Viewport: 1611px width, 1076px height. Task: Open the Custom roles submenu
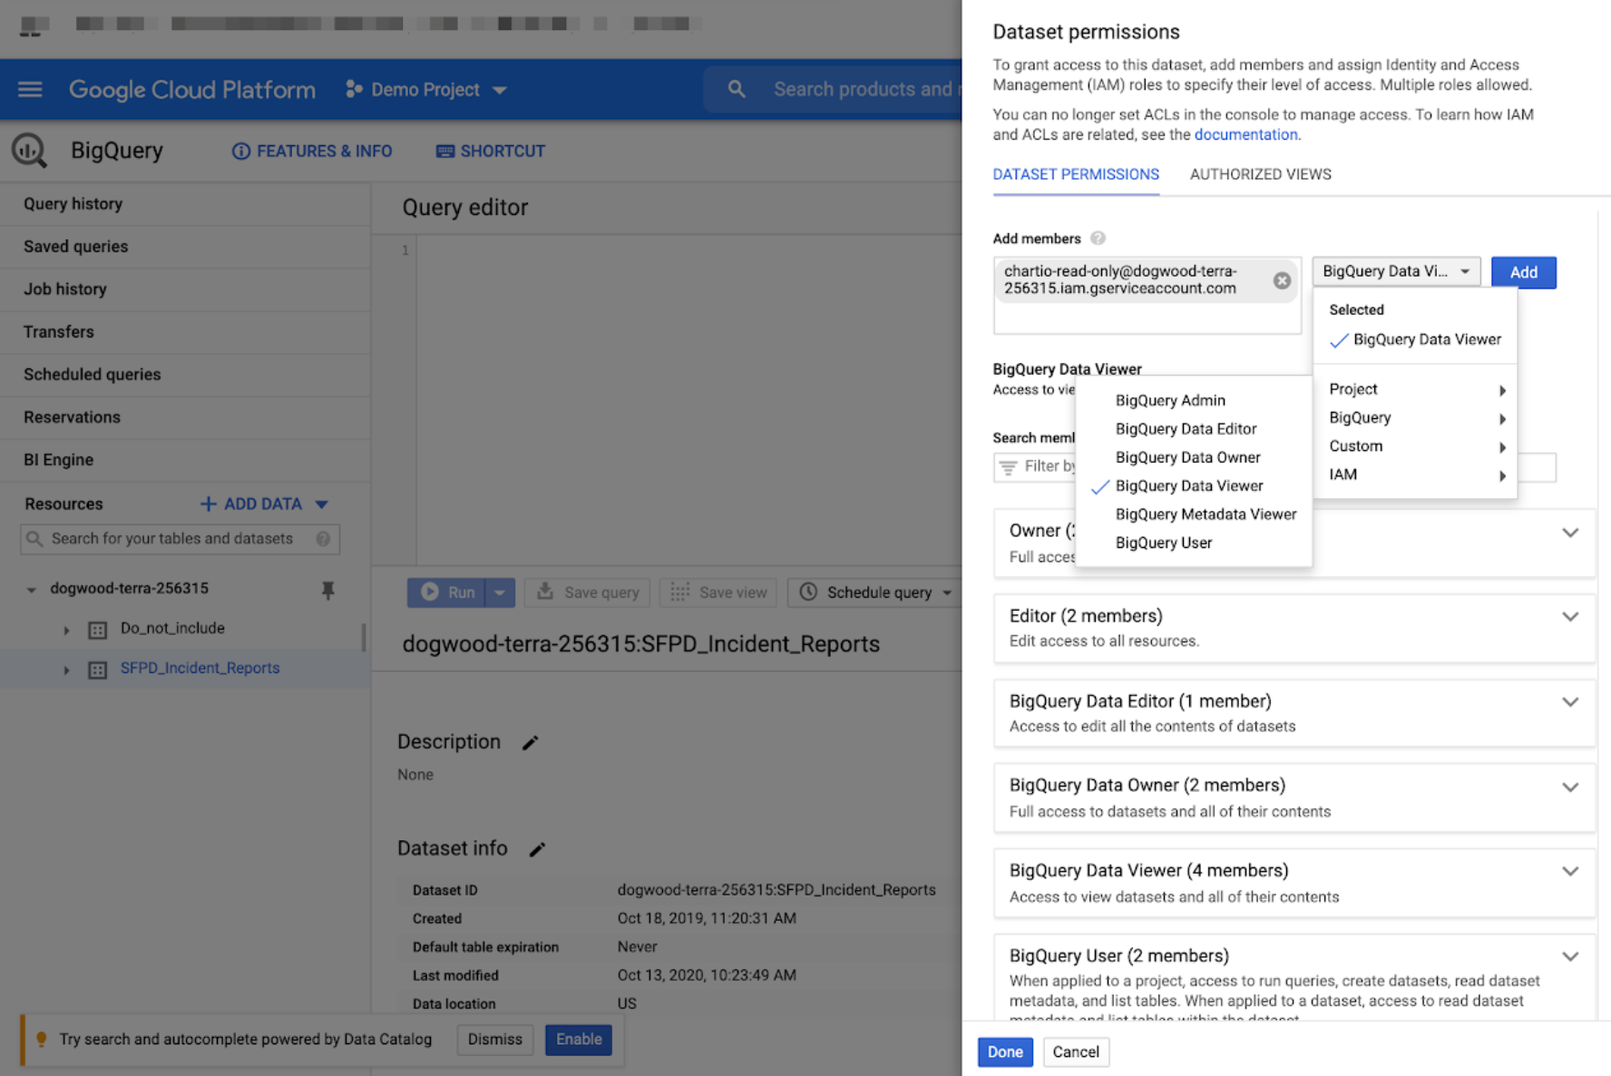point(1415,446)
